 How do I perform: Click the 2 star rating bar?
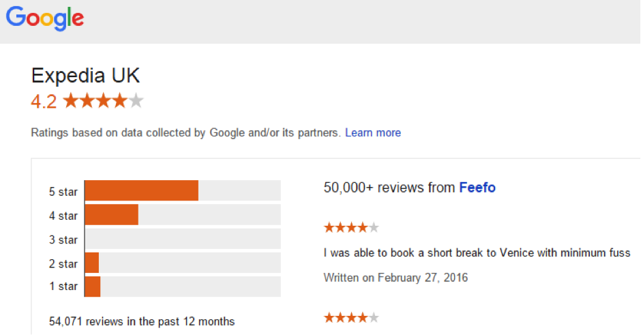pos(183,263)
